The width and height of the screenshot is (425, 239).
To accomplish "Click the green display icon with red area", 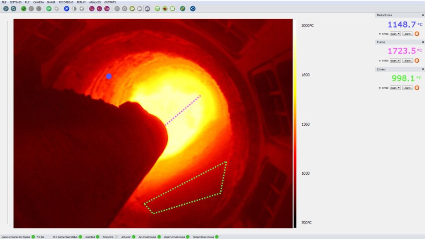I will [x=165, y=9].
